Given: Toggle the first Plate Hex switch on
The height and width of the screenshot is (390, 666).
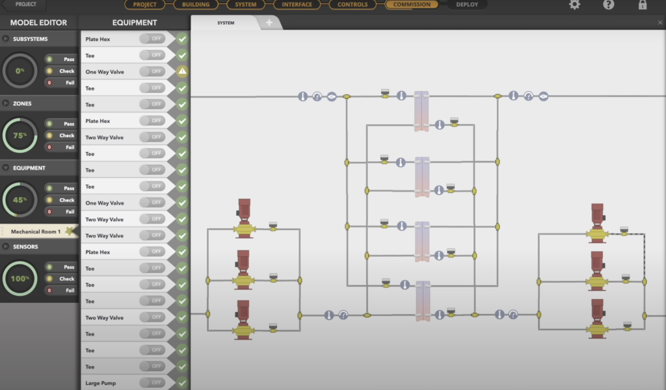Looking at the screenshot, I should [x=152, y=39].
